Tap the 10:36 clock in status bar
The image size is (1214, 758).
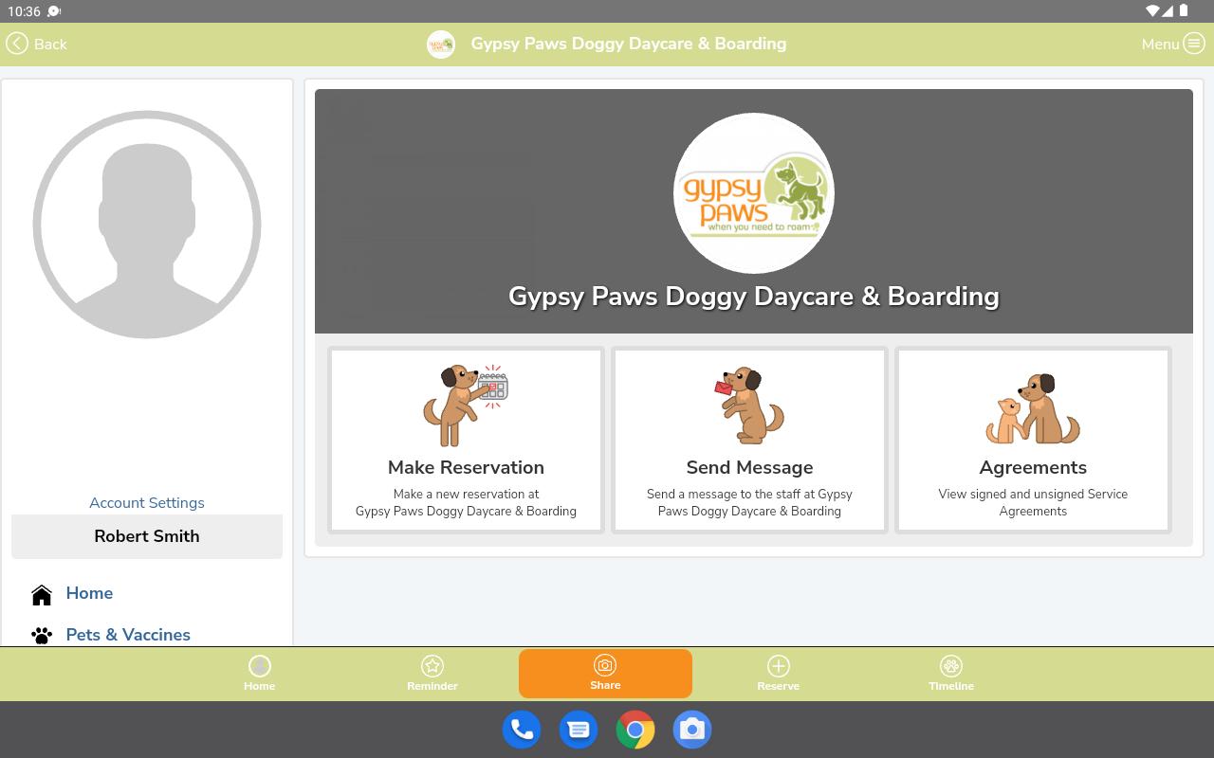(24, 11)
